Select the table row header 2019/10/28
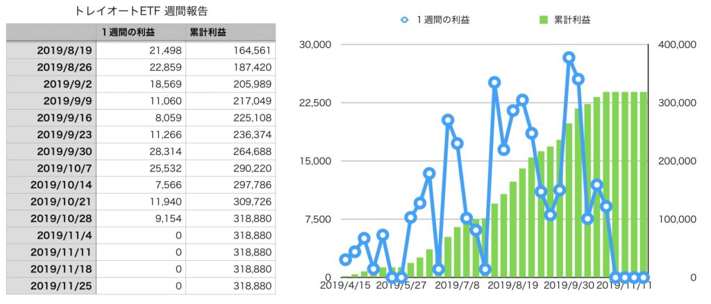The height and width of the screenshot is (304, 711). 51,219
